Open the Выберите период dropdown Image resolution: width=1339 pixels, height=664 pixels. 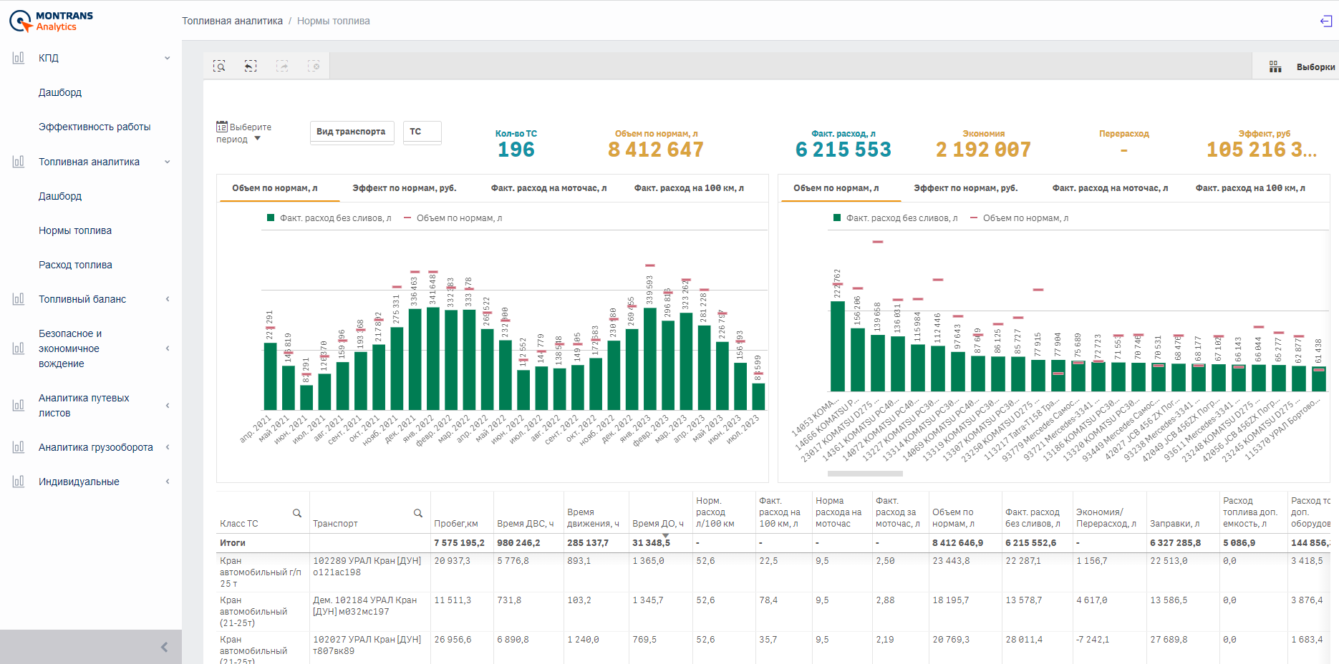pos(243,133)
